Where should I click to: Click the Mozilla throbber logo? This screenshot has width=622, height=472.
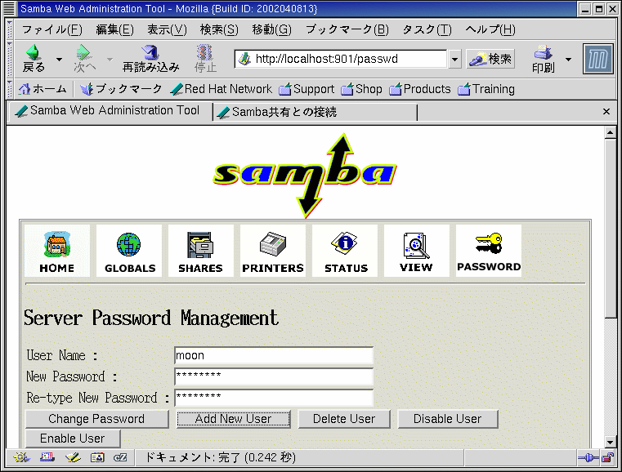(597, 59)
